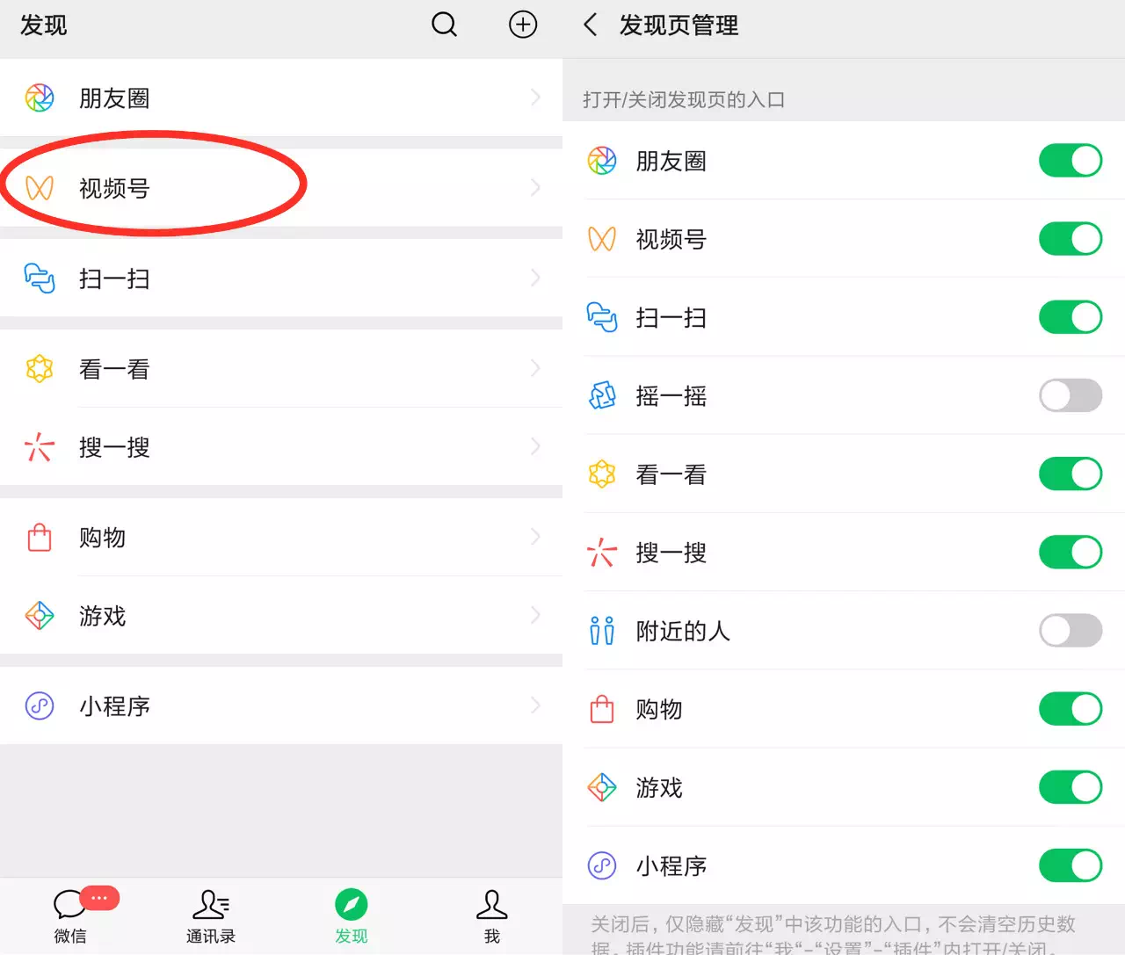This screenshot has height=955, width=1125.
Task: Open 扫一扫 via its row chevron
Action: [536, 279]
